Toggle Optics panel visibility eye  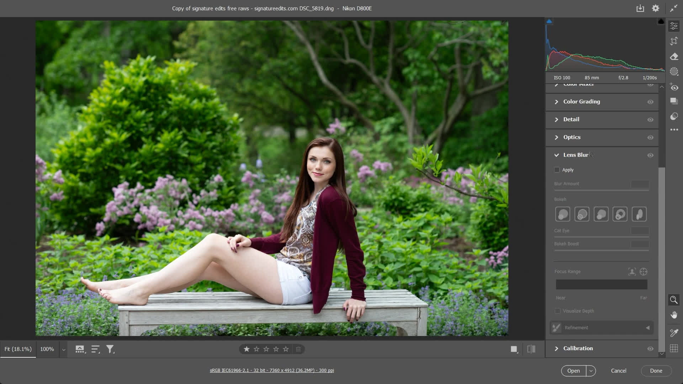[x=650, y=138]
